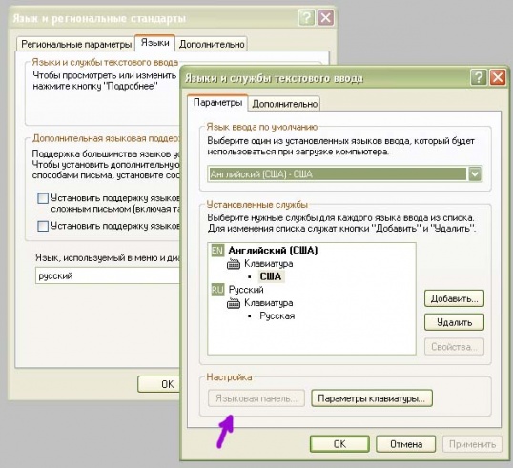Click the RU language badge icon
Viewport: 513px width, 468px height.
[x=217, y=290]
